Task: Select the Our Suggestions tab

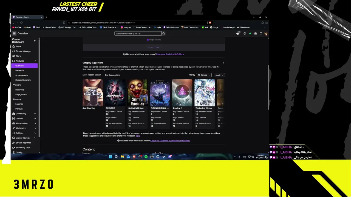Action: coord(112,75)
